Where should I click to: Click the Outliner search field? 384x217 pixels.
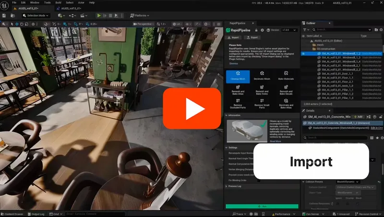point(342,30)
